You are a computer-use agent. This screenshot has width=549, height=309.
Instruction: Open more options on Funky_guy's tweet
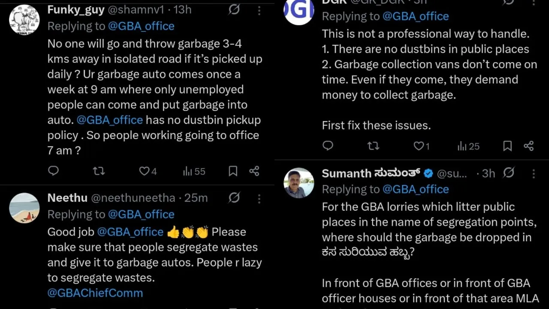[259, 10]
